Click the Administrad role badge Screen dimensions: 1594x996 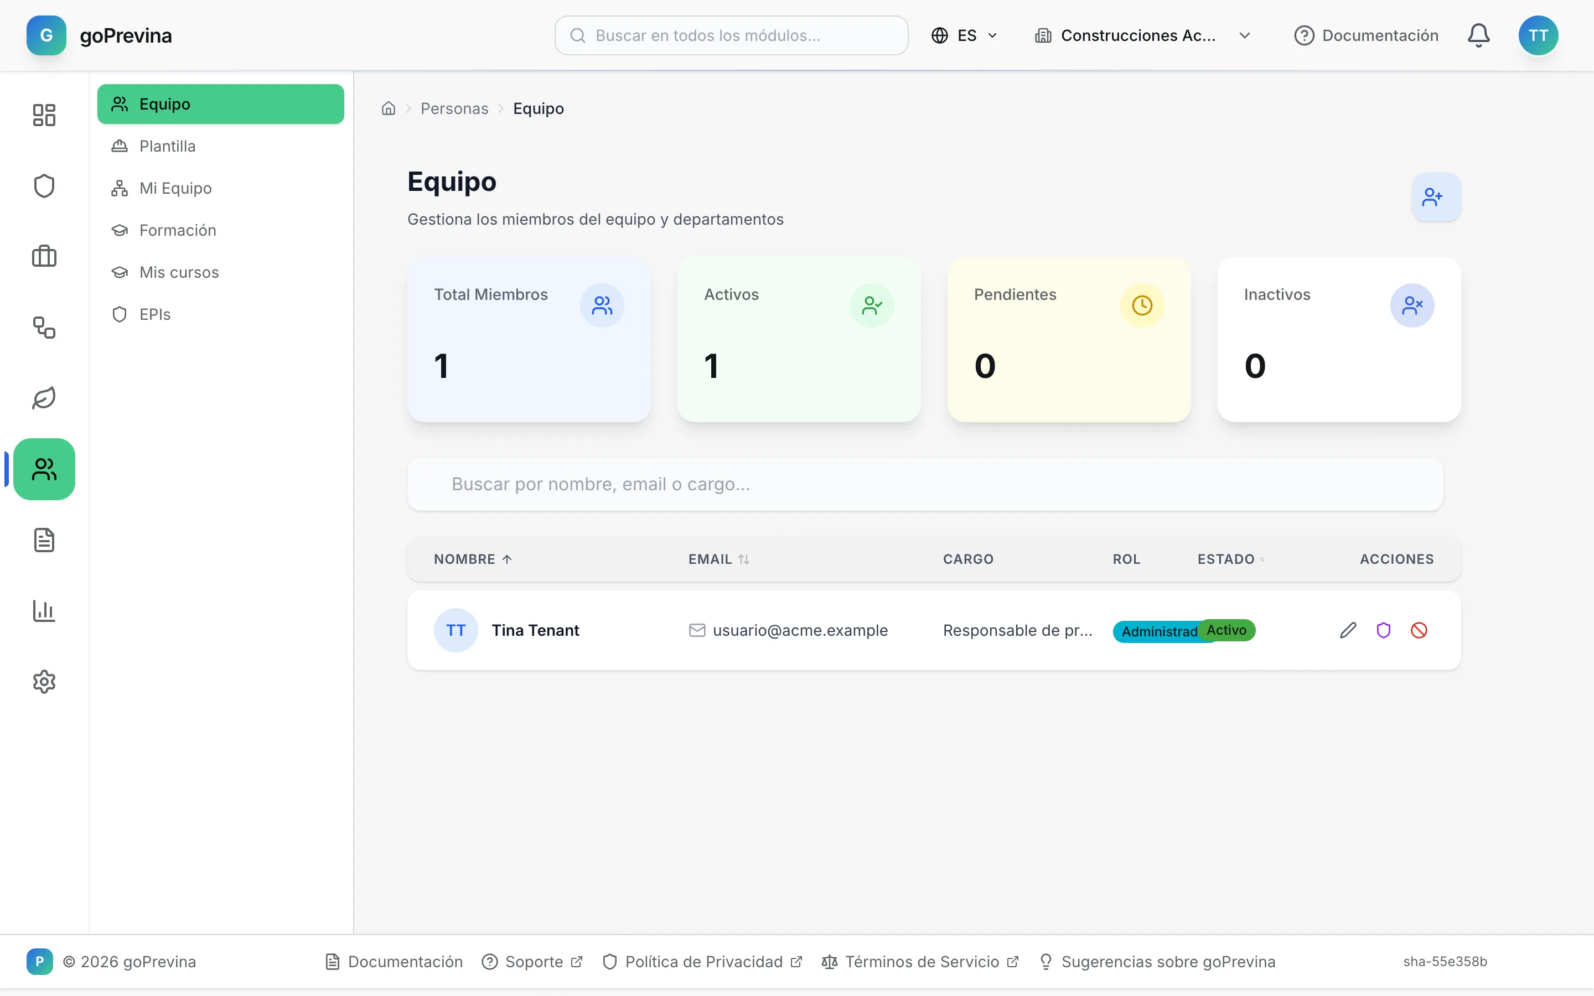(x=1157, y=631)
